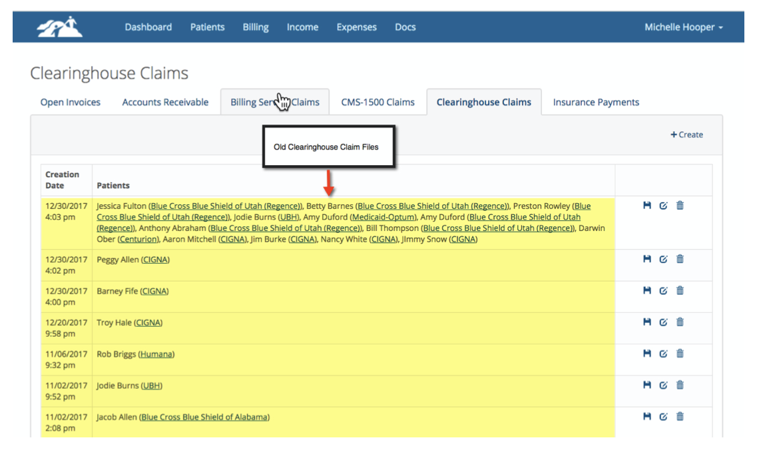Screen dimensions: 767x470
Task: Save the 12/30/2017 4:03 pm claim file
Action: 646,206
